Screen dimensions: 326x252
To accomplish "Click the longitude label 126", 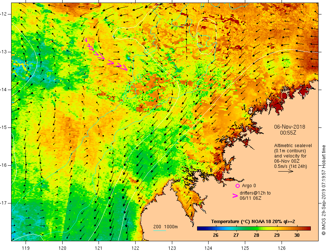I will [x=282, y=248].
